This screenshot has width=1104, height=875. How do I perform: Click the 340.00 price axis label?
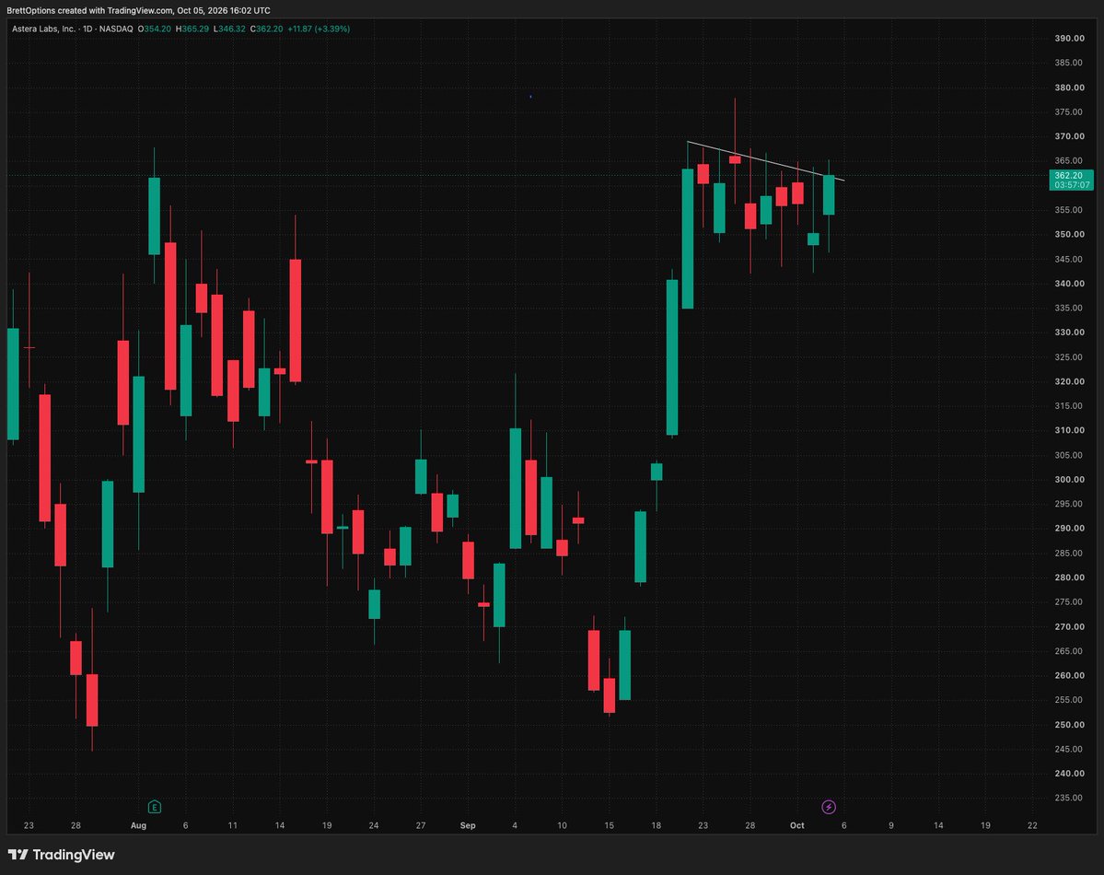1069,283
